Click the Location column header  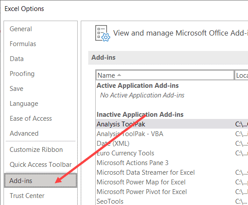point(241,76)
